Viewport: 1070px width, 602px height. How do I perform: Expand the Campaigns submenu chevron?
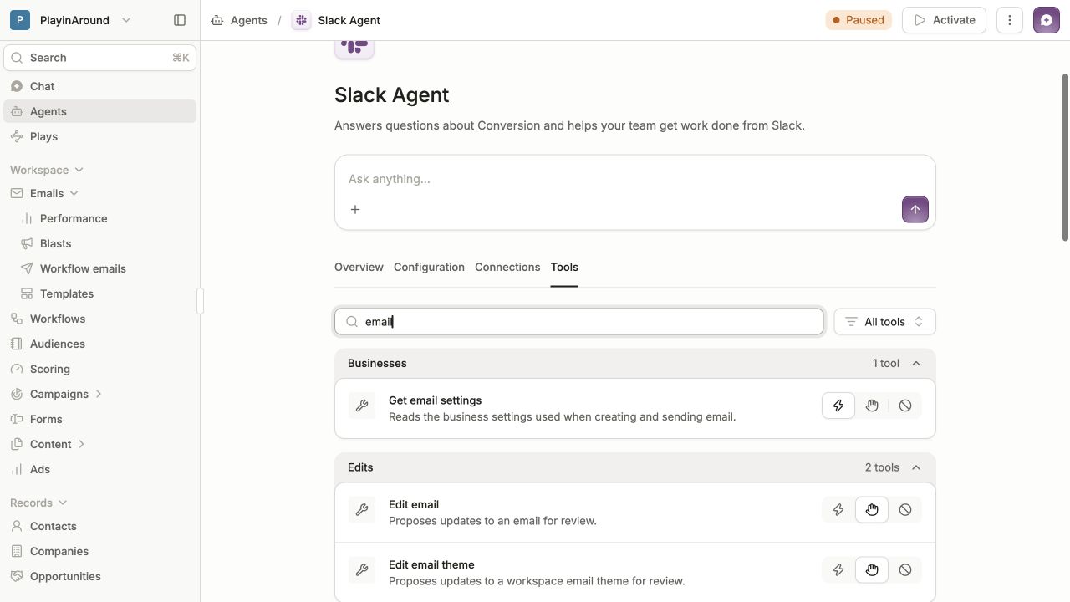99,394
